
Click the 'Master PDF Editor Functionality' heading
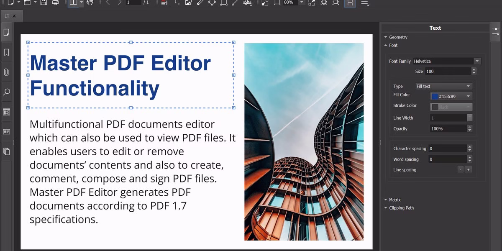tap(120, 76)
